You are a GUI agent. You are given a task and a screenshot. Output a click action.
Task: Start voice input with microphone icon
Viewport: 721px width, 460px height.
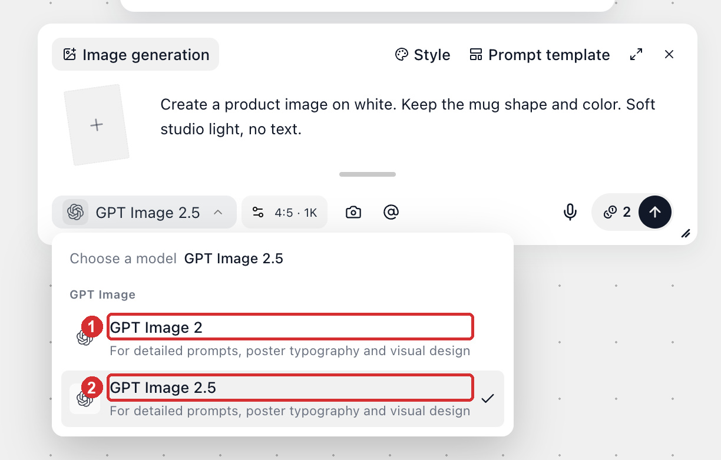[x=570, y=212]
